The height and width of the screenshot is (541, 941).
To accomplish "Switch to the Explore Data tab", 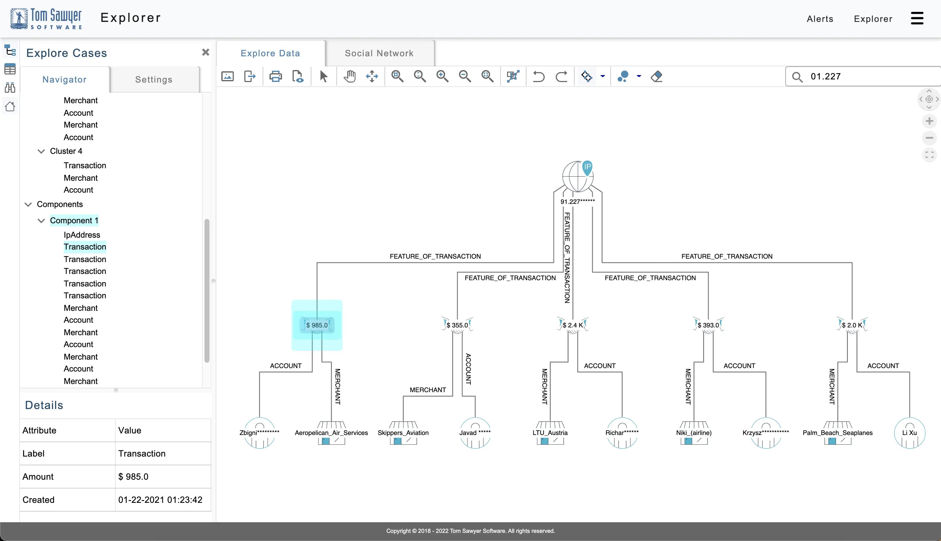I will [271, 53].
